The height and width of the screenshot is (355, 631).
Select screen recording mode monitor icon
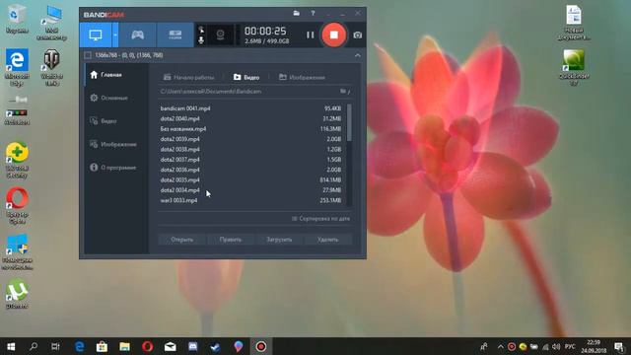[x=96, y=35]
